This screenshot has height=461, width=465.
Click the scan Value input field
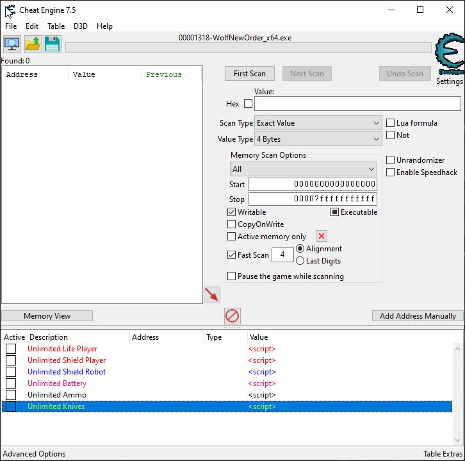(x=357, y=104)
